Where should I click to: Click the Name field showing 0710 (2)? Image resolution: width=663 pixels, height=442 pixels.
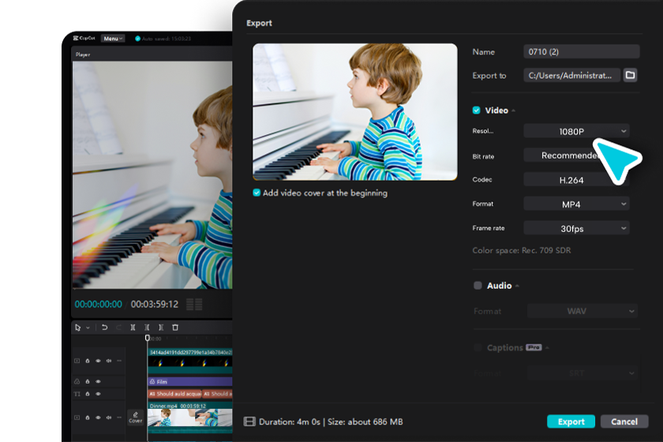(x=582, y=51)
